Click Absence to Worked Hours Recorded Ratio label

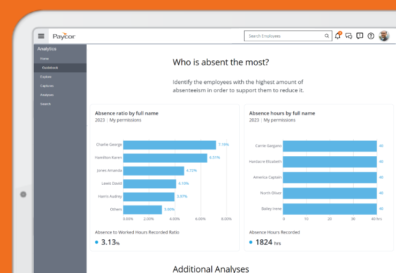pyautogui.click(x=137, y=232)
